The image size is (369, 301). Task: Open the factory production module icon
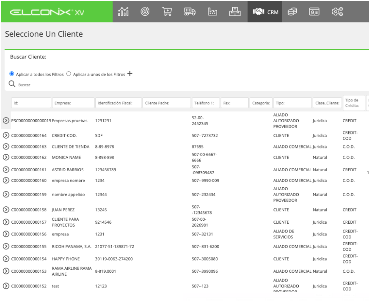pyautogui.click(x=212, y=11)
